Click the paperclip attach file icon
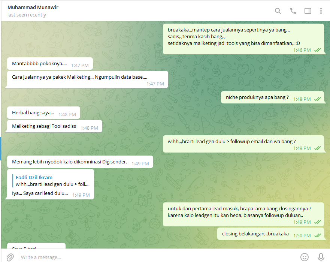Image resolution: width=330 pixels, height=262 pixels. tap(10, 257)
